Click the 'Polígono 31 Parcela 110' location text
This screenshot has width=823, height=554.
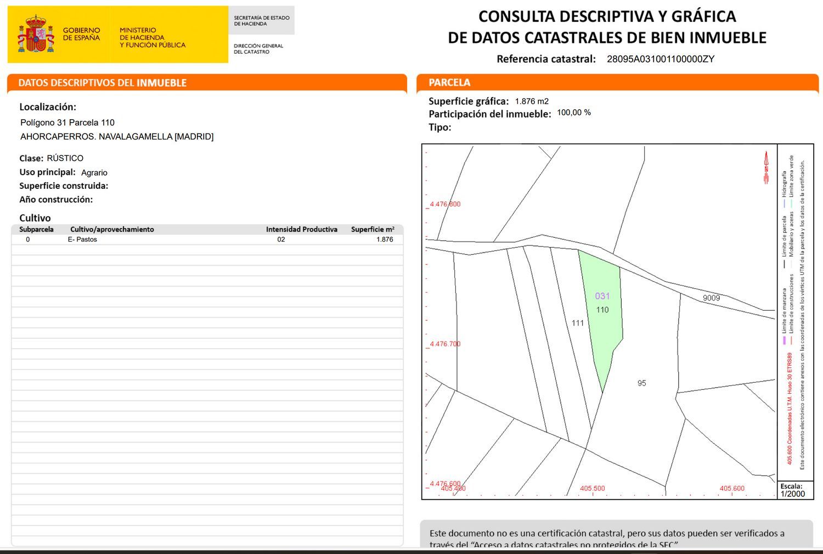(67, 122)
